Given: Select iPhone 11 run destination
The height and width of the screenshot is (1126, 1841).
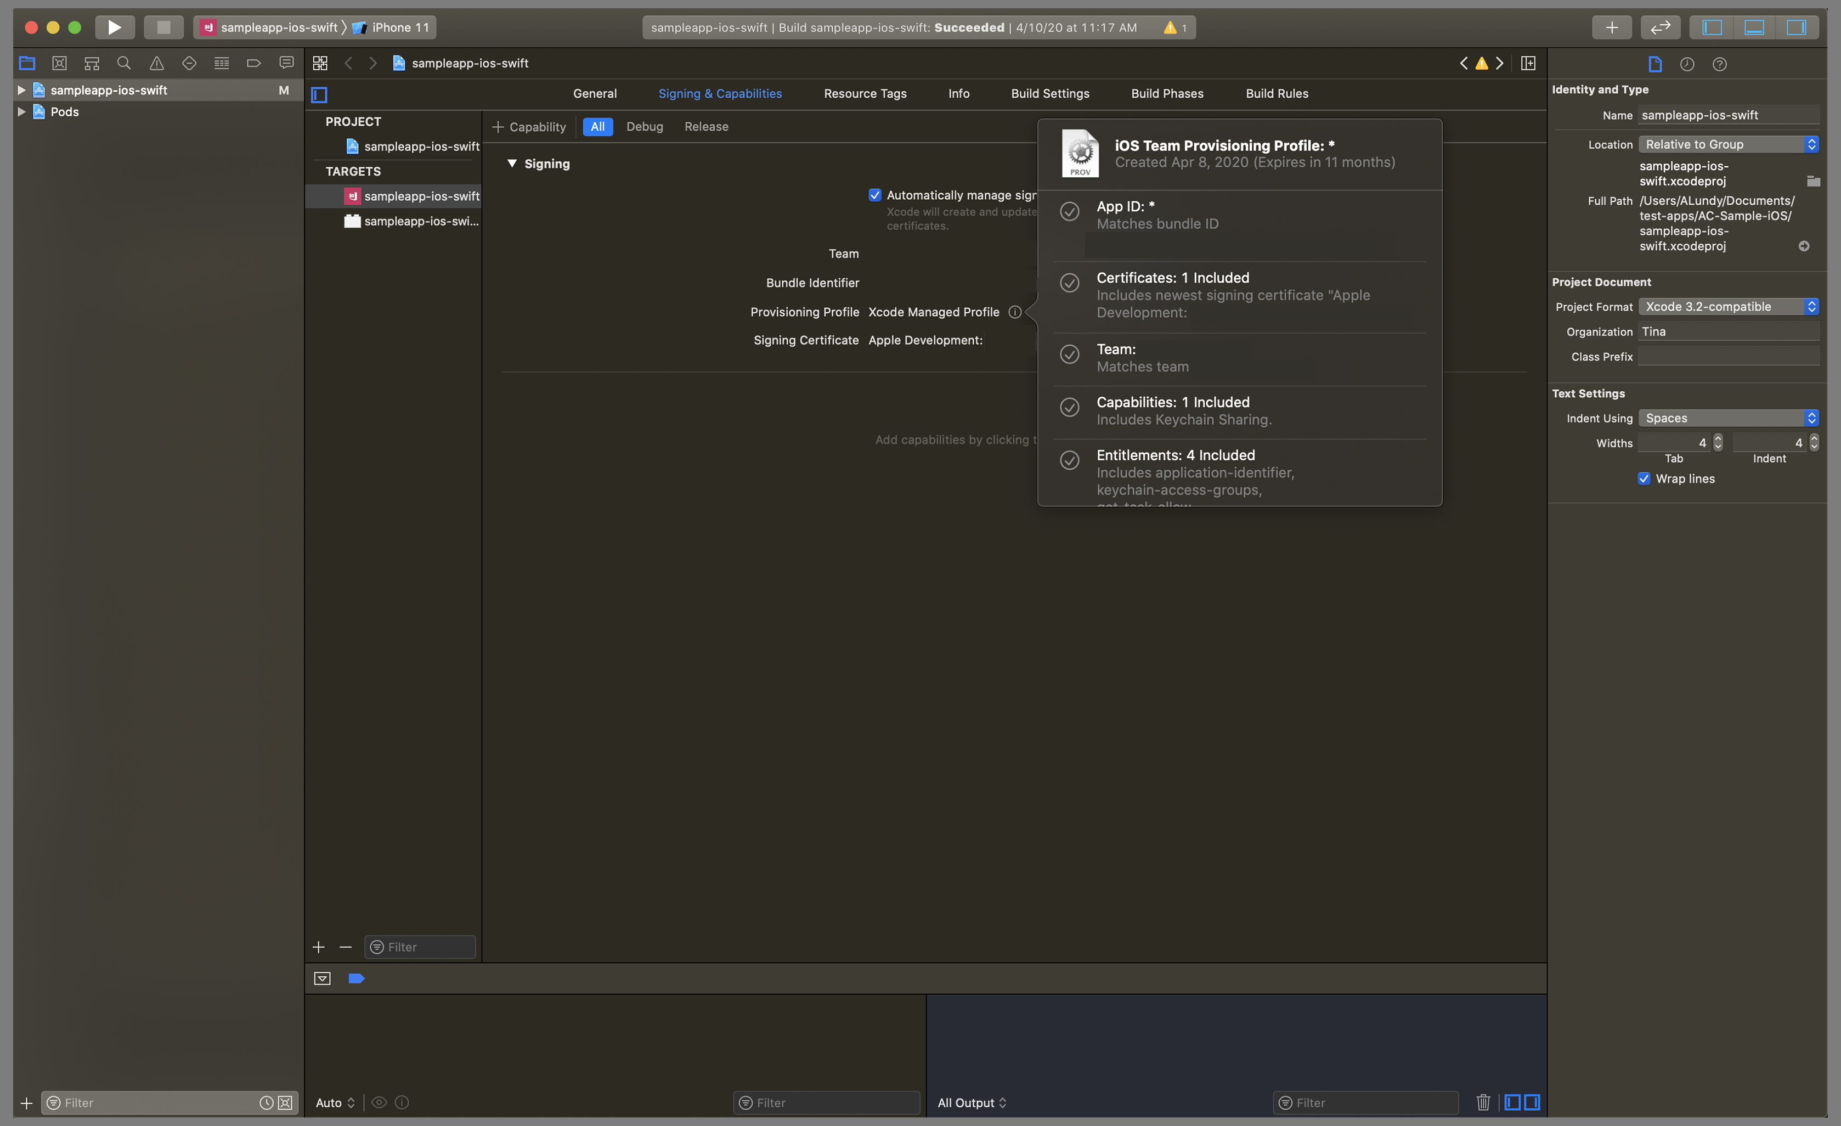Looking at the screenshot, I should click(393, 27).
